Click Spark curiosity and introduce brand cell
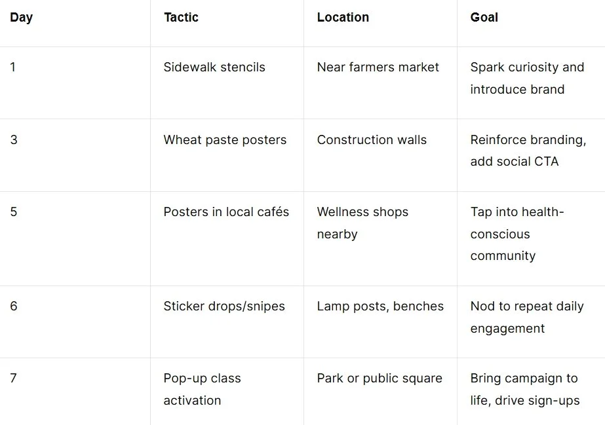The height and width of the screenshot is (425, 605). coord(526,78)
